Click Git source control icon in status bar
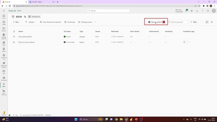 pyautogui.click(x=9, y=115)
